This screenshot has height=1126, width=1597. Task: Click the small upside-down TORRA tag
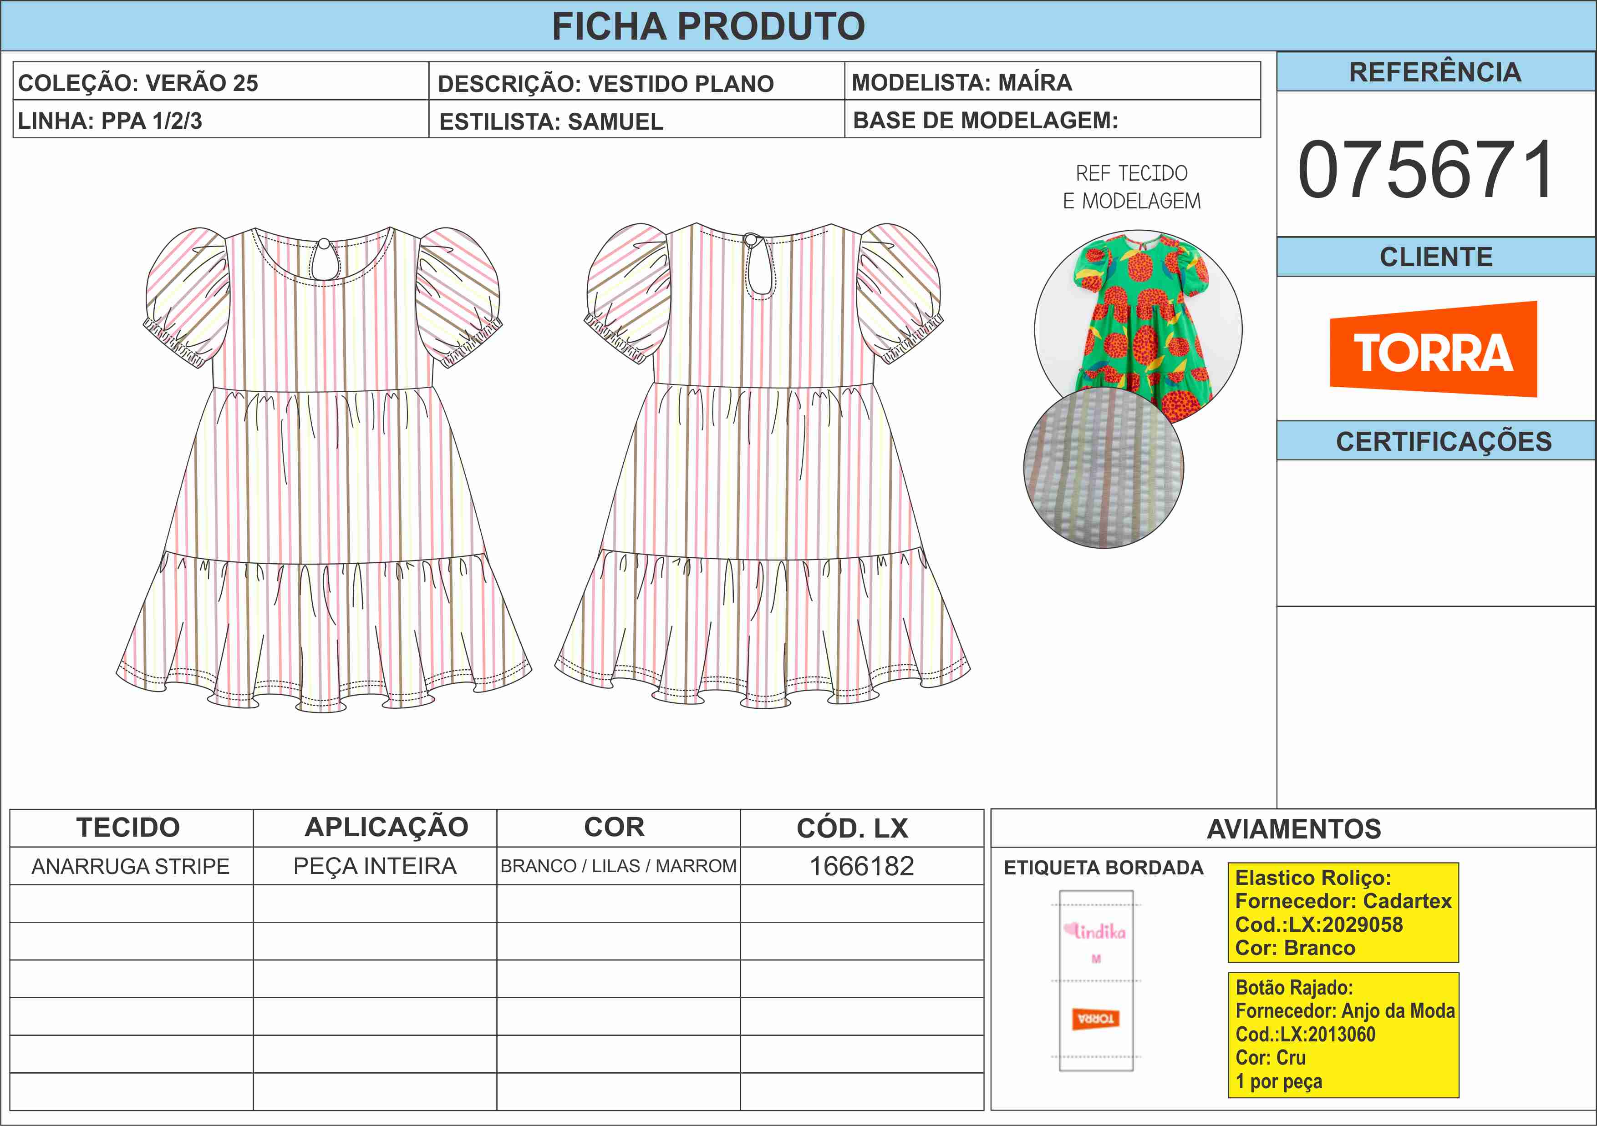coord(1095,1019)
